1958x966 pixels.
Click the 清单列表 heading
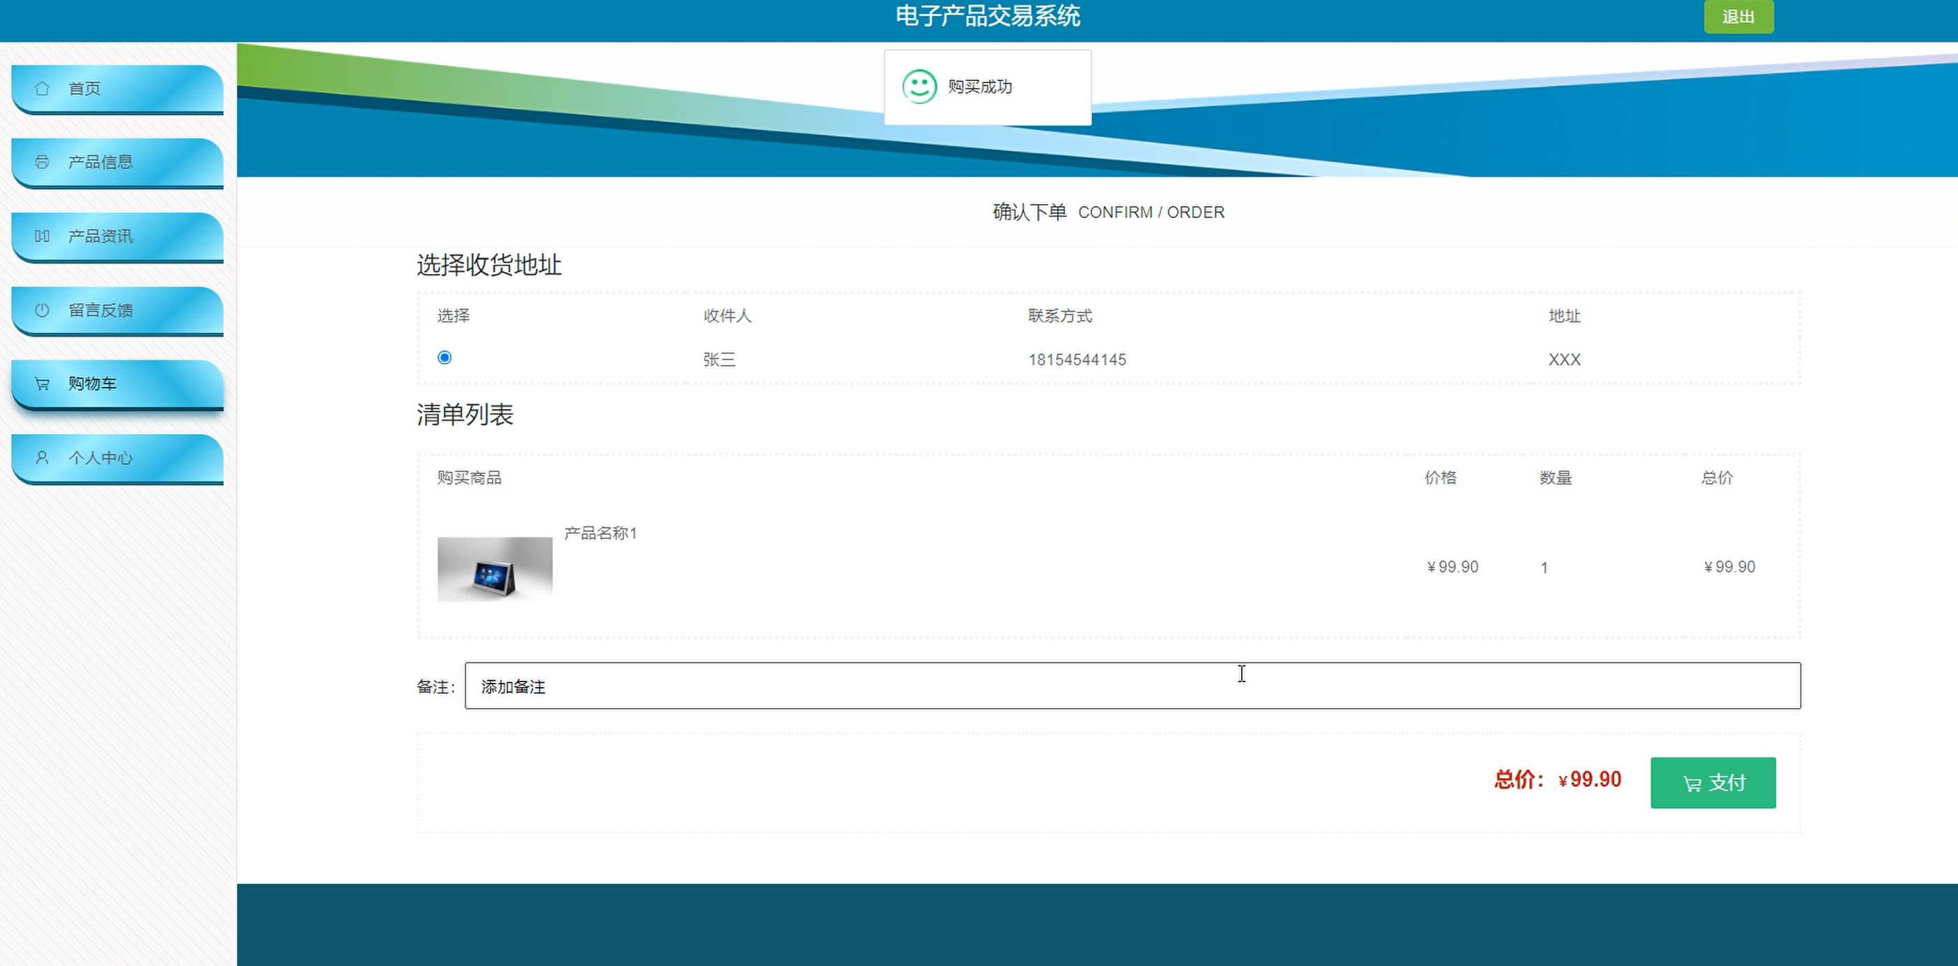point(465,415)
